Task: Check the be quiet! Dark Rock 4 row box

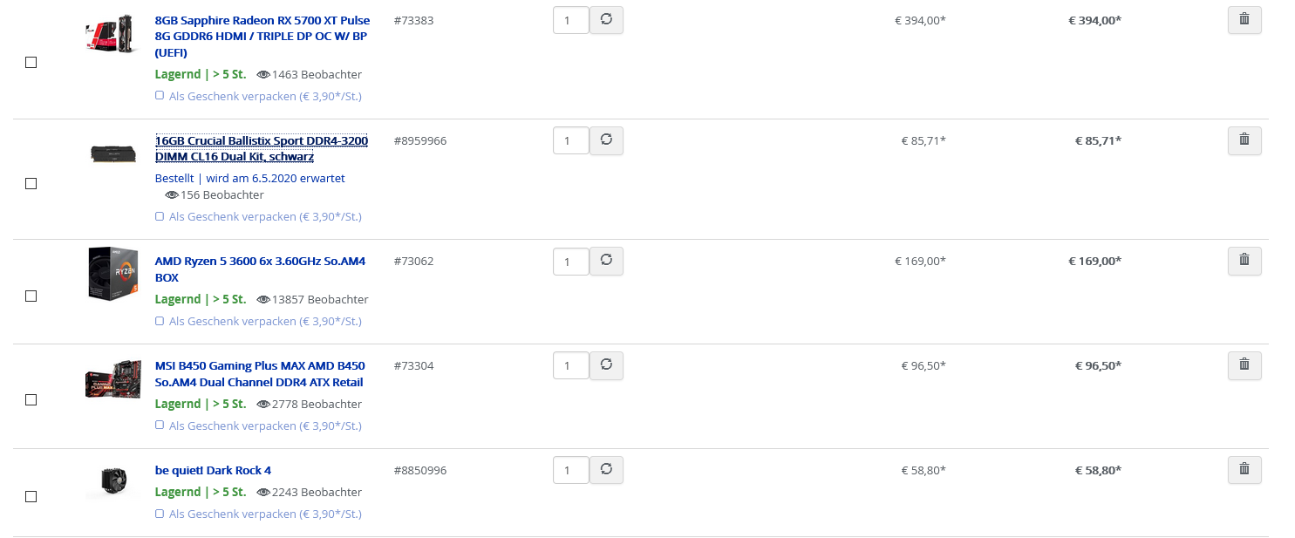Action: [x=31, y=496]
